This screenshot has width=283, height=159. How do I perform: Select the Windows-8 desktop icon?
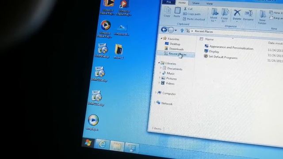122,30
